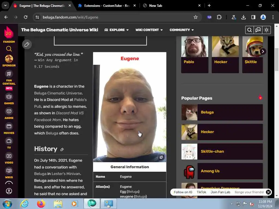Open Chrome Labs flask icon

pos(233,17)
